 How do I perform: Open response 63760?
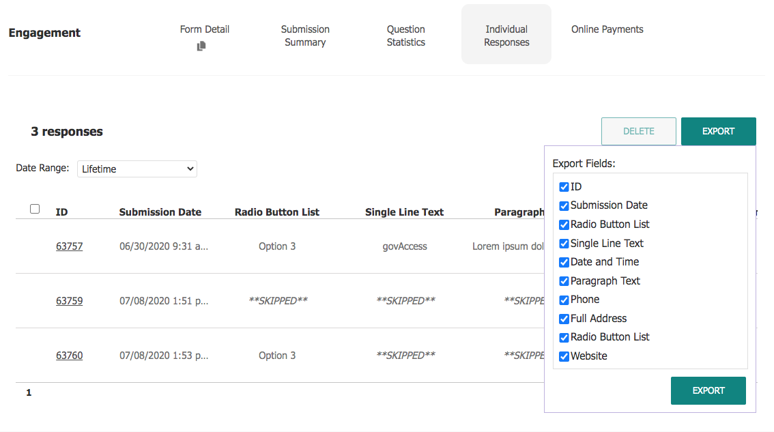69,356
